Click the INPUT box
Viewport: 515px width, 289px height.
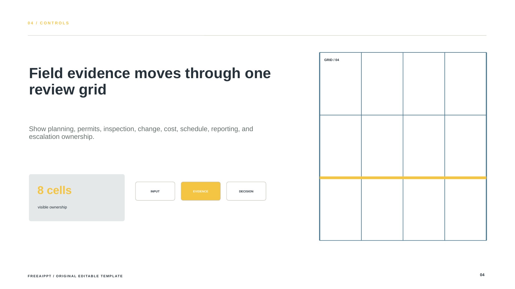click(155, 191)
